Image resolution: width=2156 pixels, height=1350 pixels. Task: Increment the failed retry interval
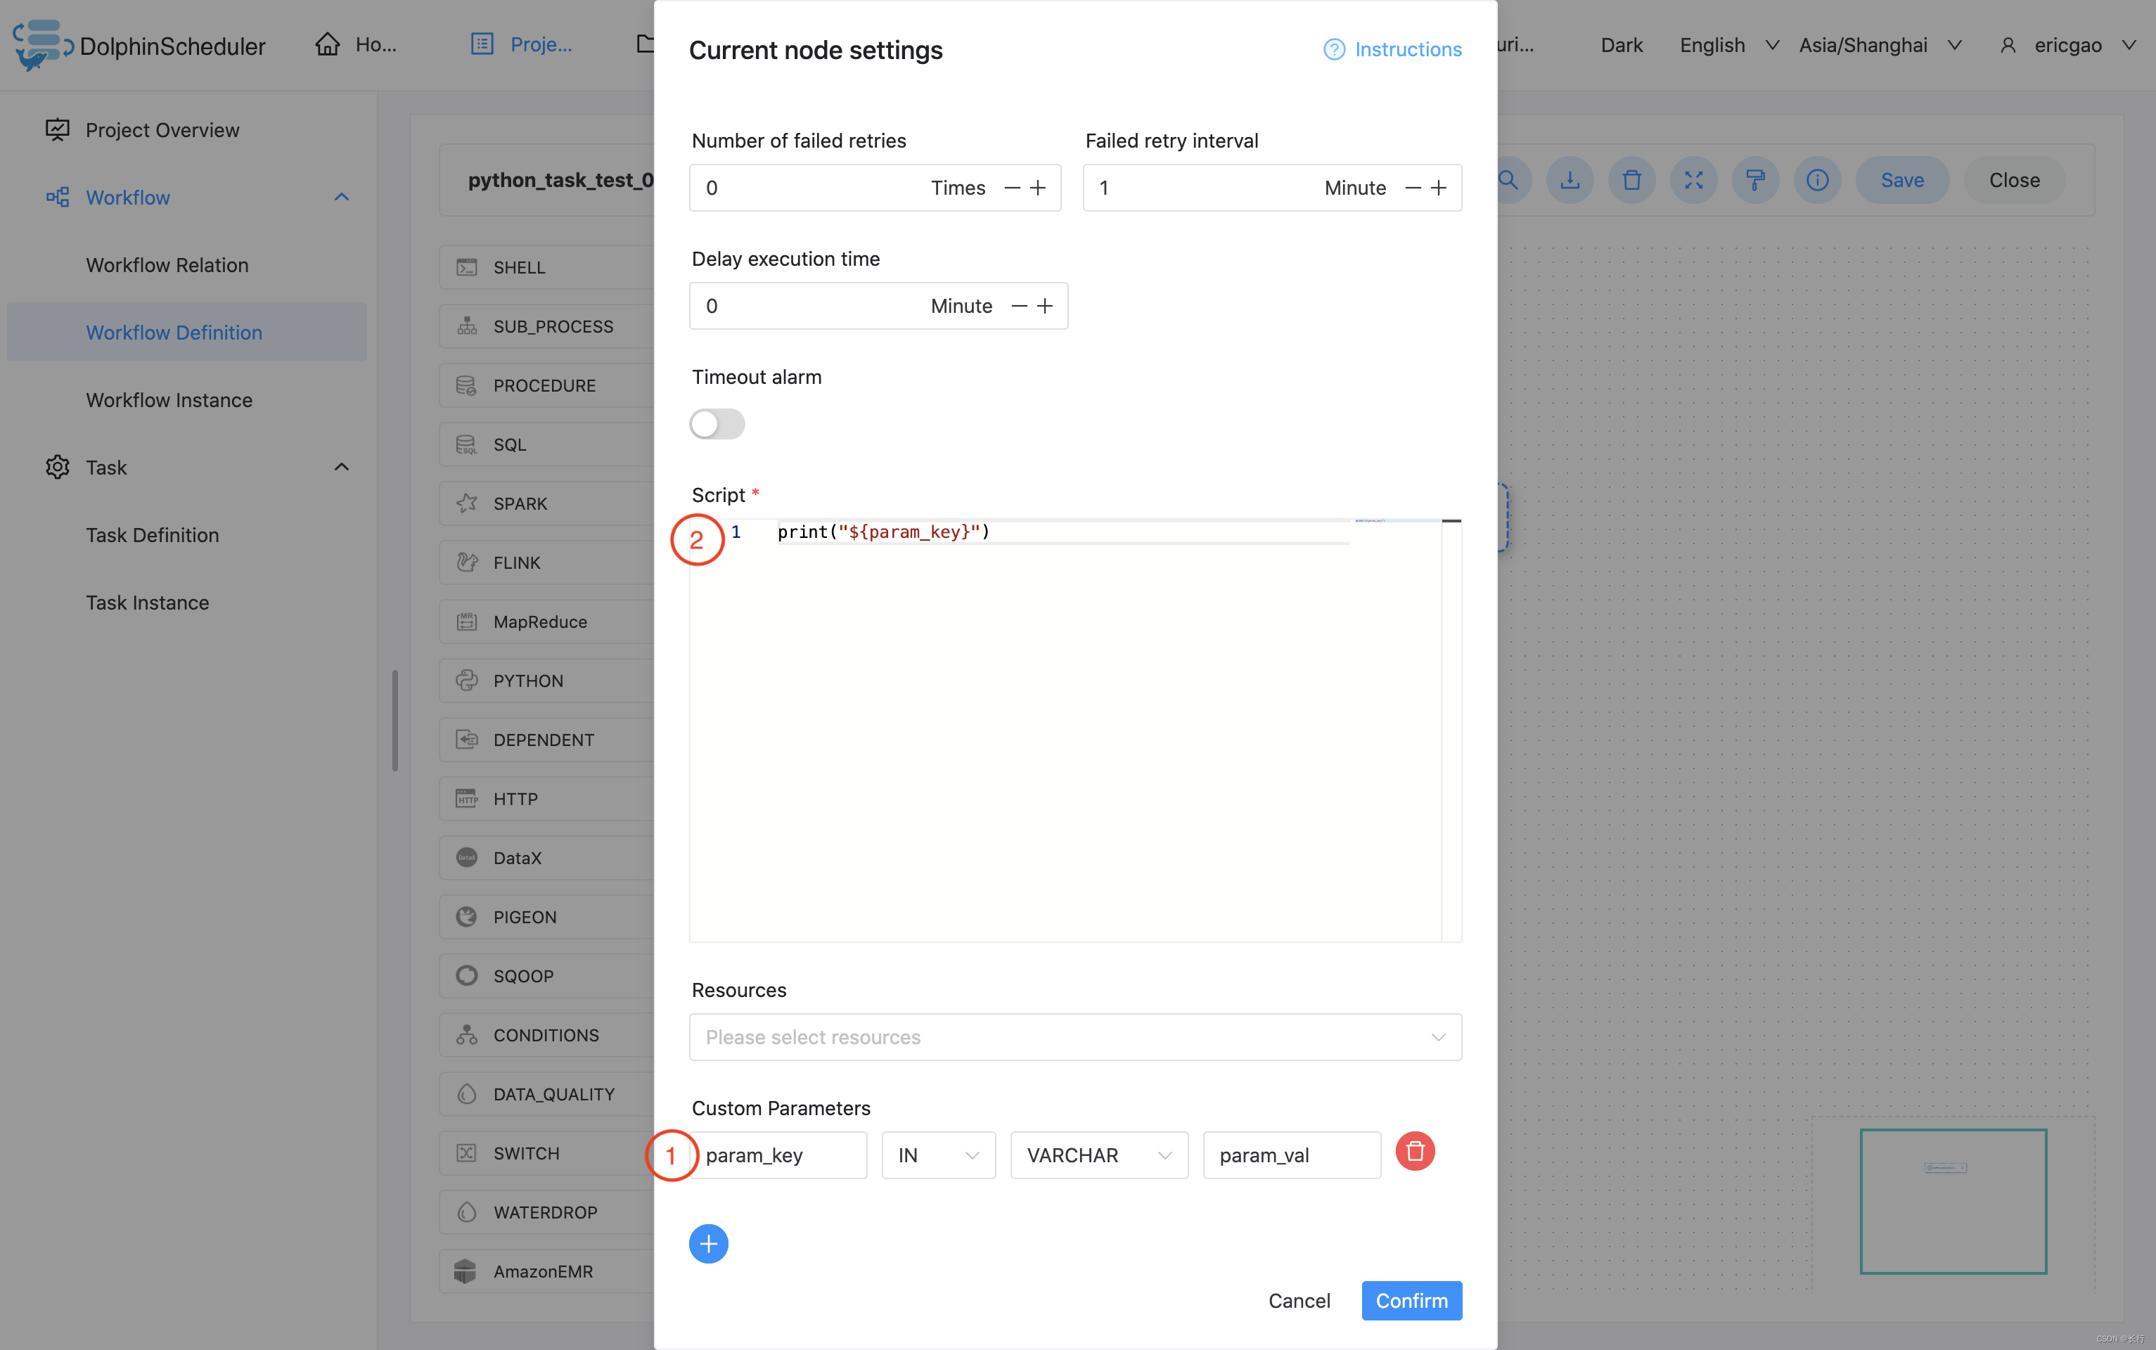[1439, 186]
